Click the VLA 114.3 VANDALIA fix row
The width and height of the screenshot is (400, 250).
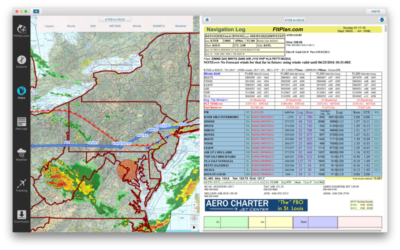pyautogui.click(x=292, y=161)
